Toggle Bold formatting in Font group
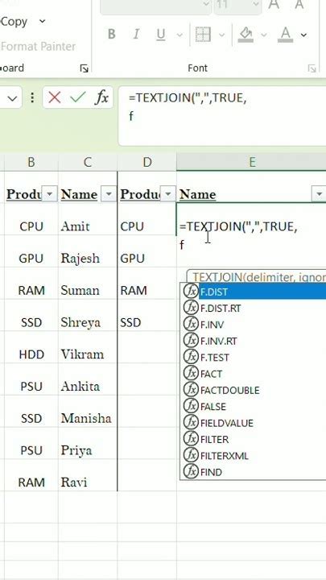 [111, 35]
